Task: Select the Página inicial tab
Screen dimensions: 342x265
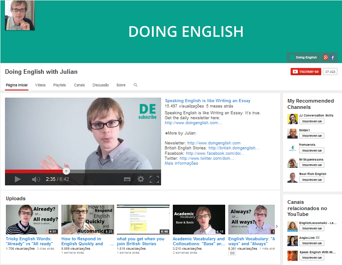Action: (x=17, y=85)
